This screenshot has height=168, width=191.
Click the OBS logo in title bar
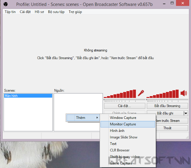[x=6, y=4]
